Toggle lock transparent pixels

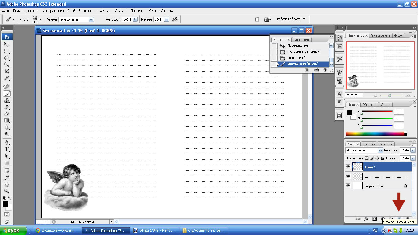coord(367,158)
